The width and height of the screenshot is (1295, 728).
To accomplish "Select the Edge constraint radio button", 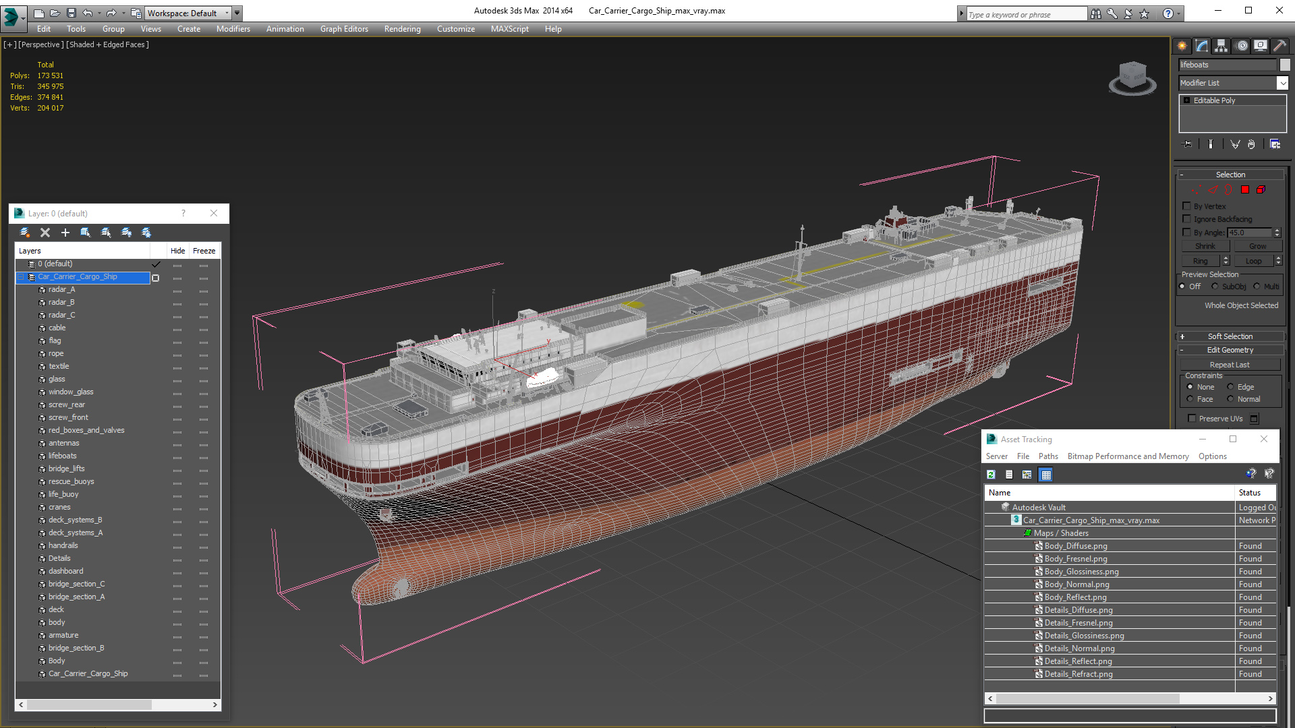I will [1230, 387].
